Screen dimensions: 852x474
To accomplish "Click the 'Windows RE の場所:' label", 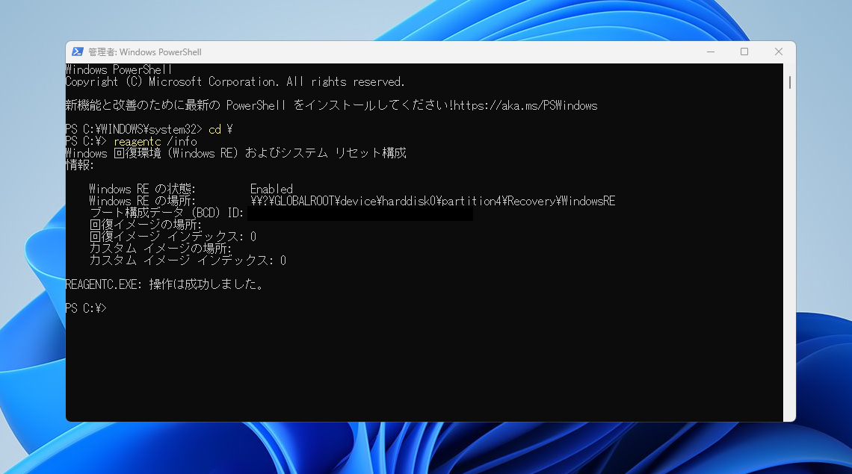I will click(x=142, y=201).
